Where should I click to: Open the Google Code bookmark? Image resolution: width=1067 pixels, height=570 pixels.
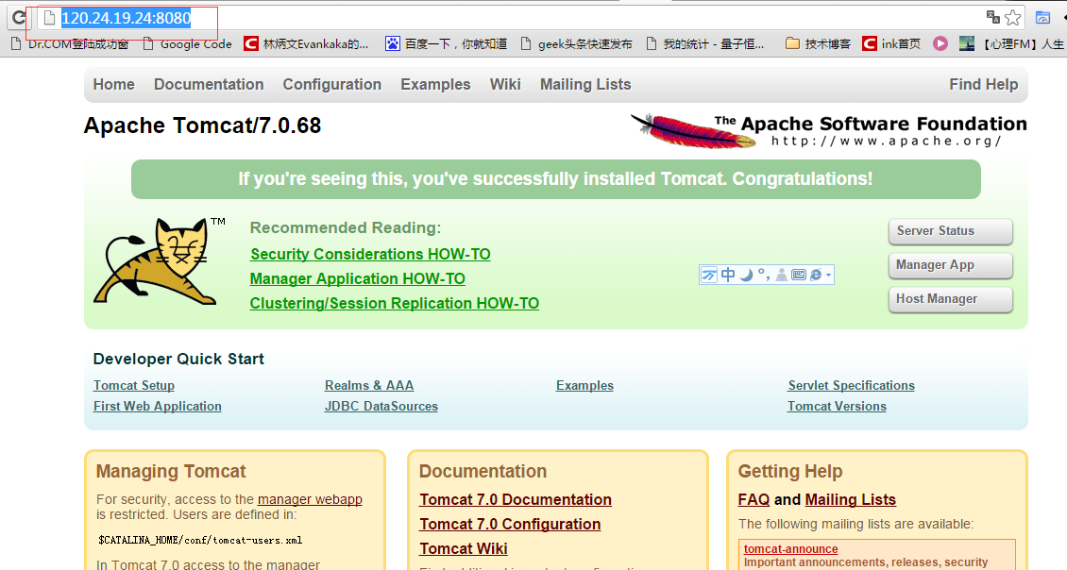188,44
